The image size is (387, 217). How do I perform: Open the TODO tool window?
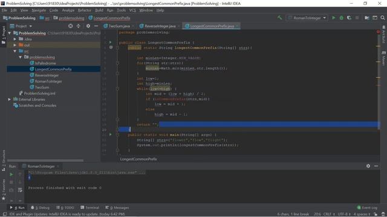(x=65, y=207)
